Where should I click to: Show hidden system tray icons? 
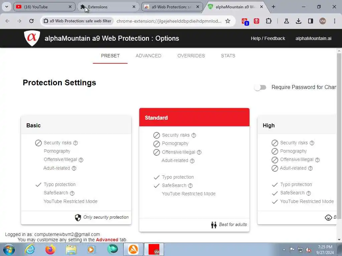pyautogui.click(x=284, y=250)
